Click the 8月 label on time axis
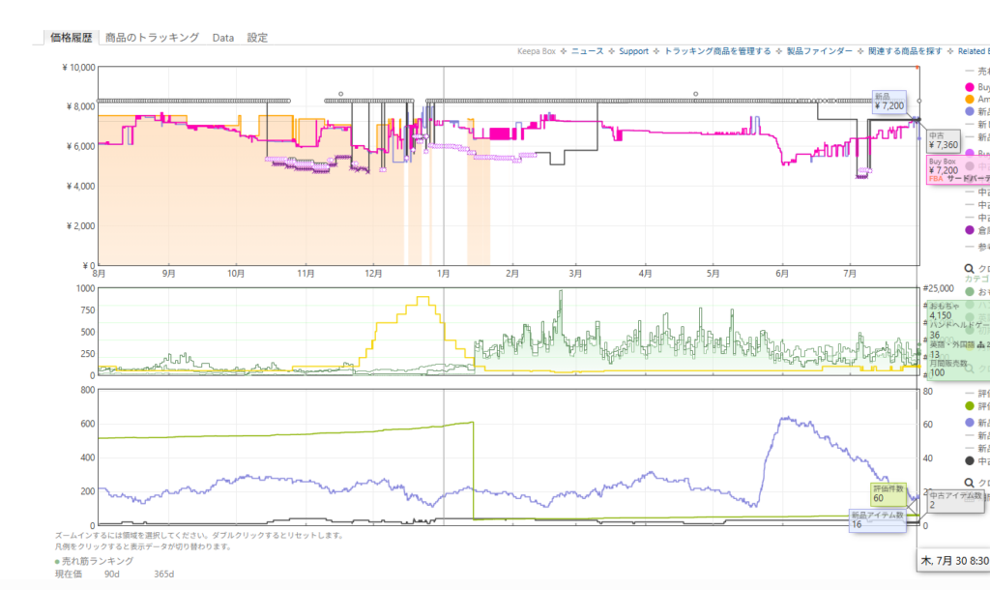The height and width of the screenshot is (590, 990). pyautogui.click(x=100, y=274)
